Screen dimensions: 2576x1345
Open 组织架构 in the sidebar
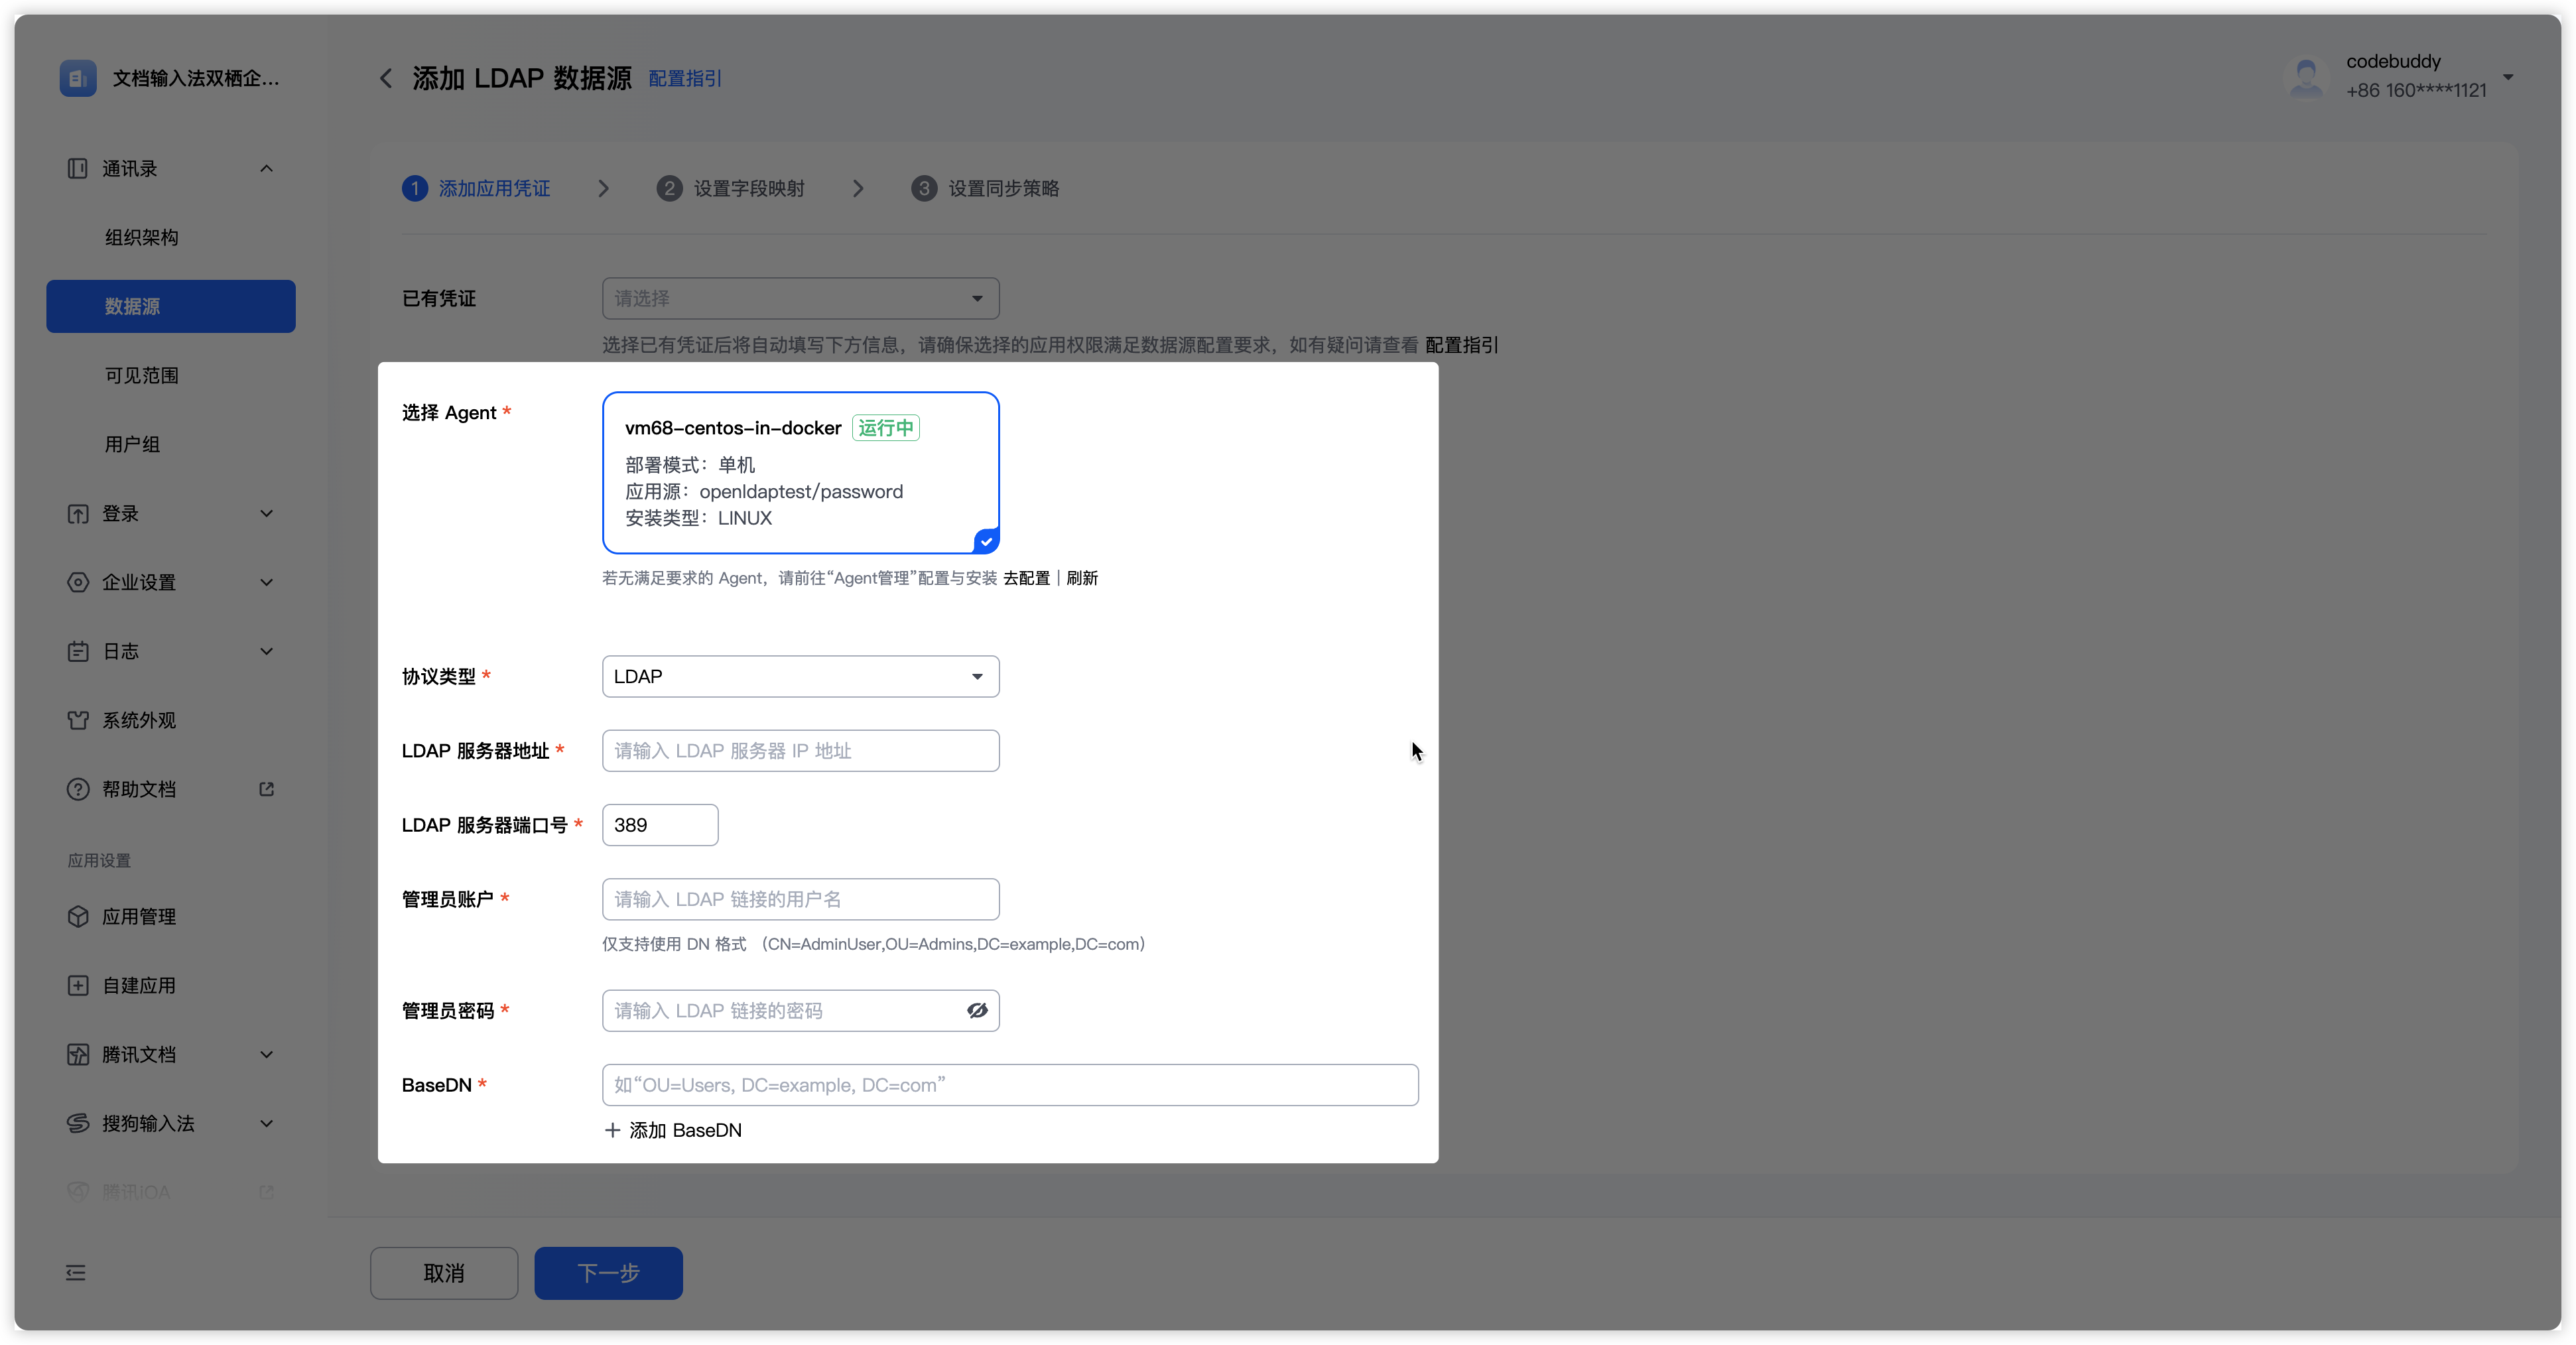(141, 237)
